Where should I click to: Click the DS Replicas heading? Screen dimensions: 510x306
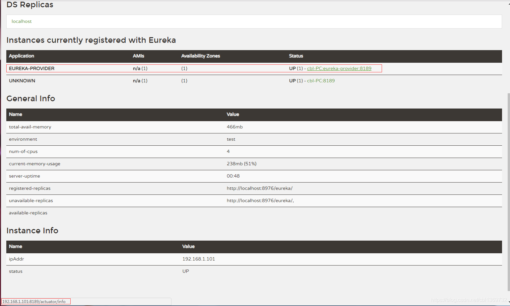(x=30, y=5)
